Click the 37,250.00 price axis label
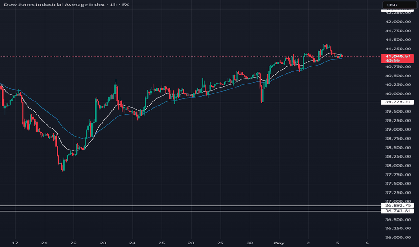This screenshot has height=247, width=419. click(x=398, y=192)
